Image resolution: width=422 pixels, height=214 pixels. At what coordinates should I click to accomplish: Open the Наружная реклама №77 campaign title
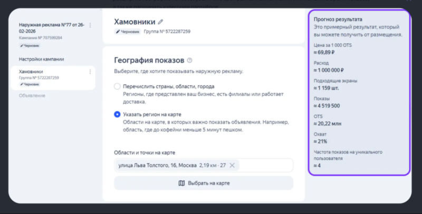coord(51,28)
